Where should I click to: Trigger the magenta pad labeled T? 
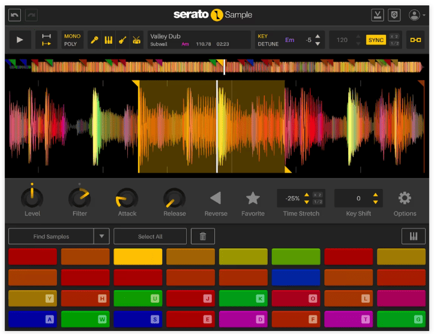[349, 319]
